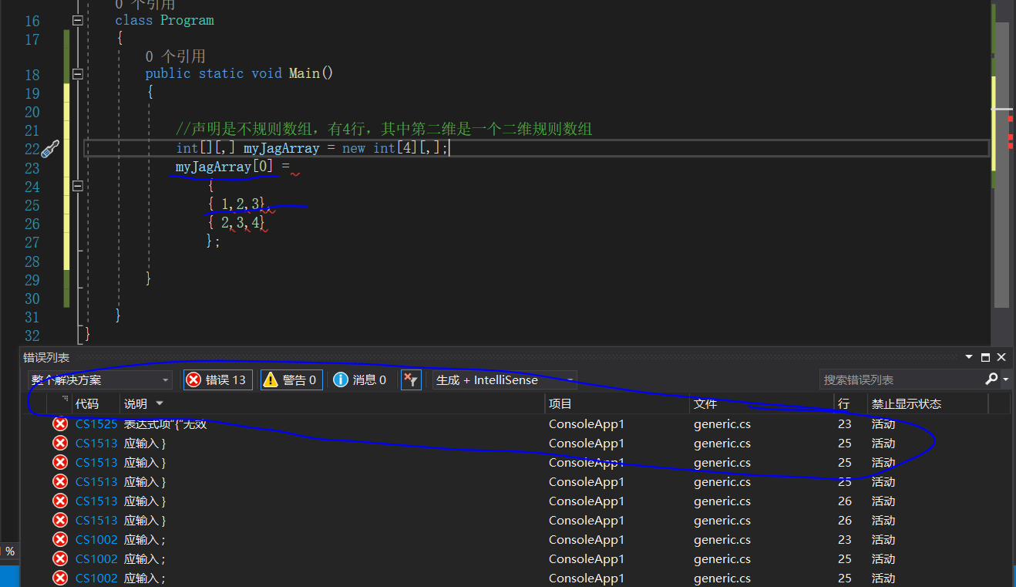Open the 错误列表 window position dropdown arrow
Image resolution: width=1016 pixels, height=587 pixels.
pos(969,357)
